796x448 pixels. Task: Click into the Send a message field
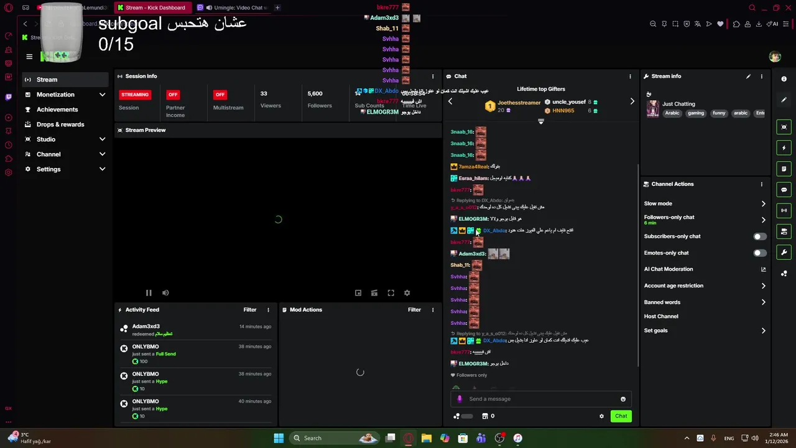[542, 399]
